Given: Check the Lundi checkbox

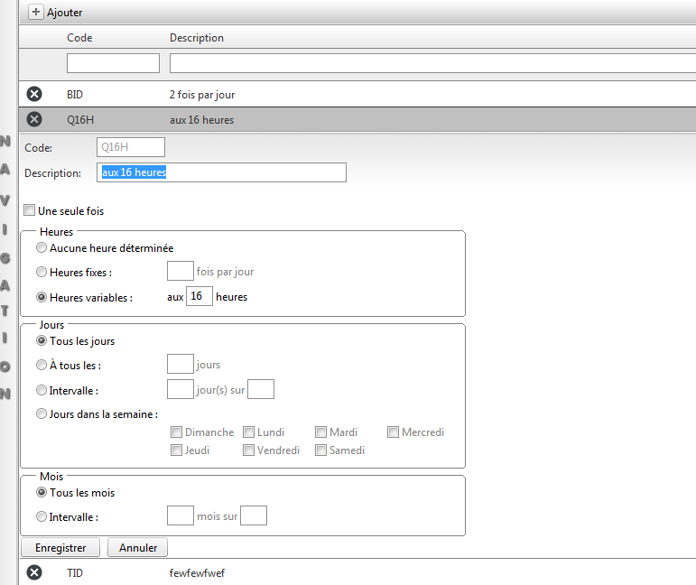Looking at the screenshot, I should click(x=248, y=432).
